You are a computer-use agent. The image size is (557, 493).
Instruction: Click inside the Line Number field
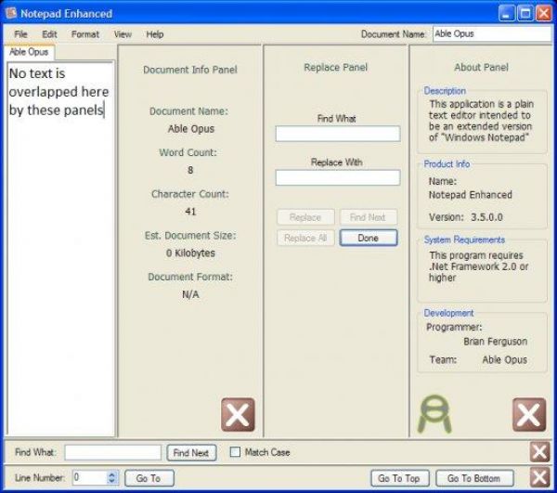(89, 477)
